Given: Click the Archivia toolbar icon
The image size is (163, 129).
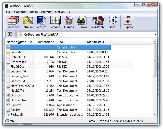Looking at the screenshot, I should [14, 20].
